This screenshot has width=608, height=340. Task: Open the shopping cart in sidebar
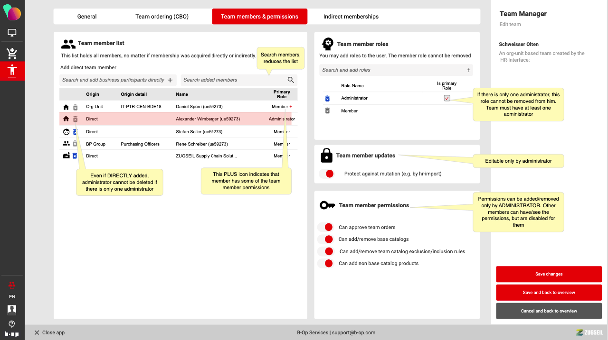(12, 53)
